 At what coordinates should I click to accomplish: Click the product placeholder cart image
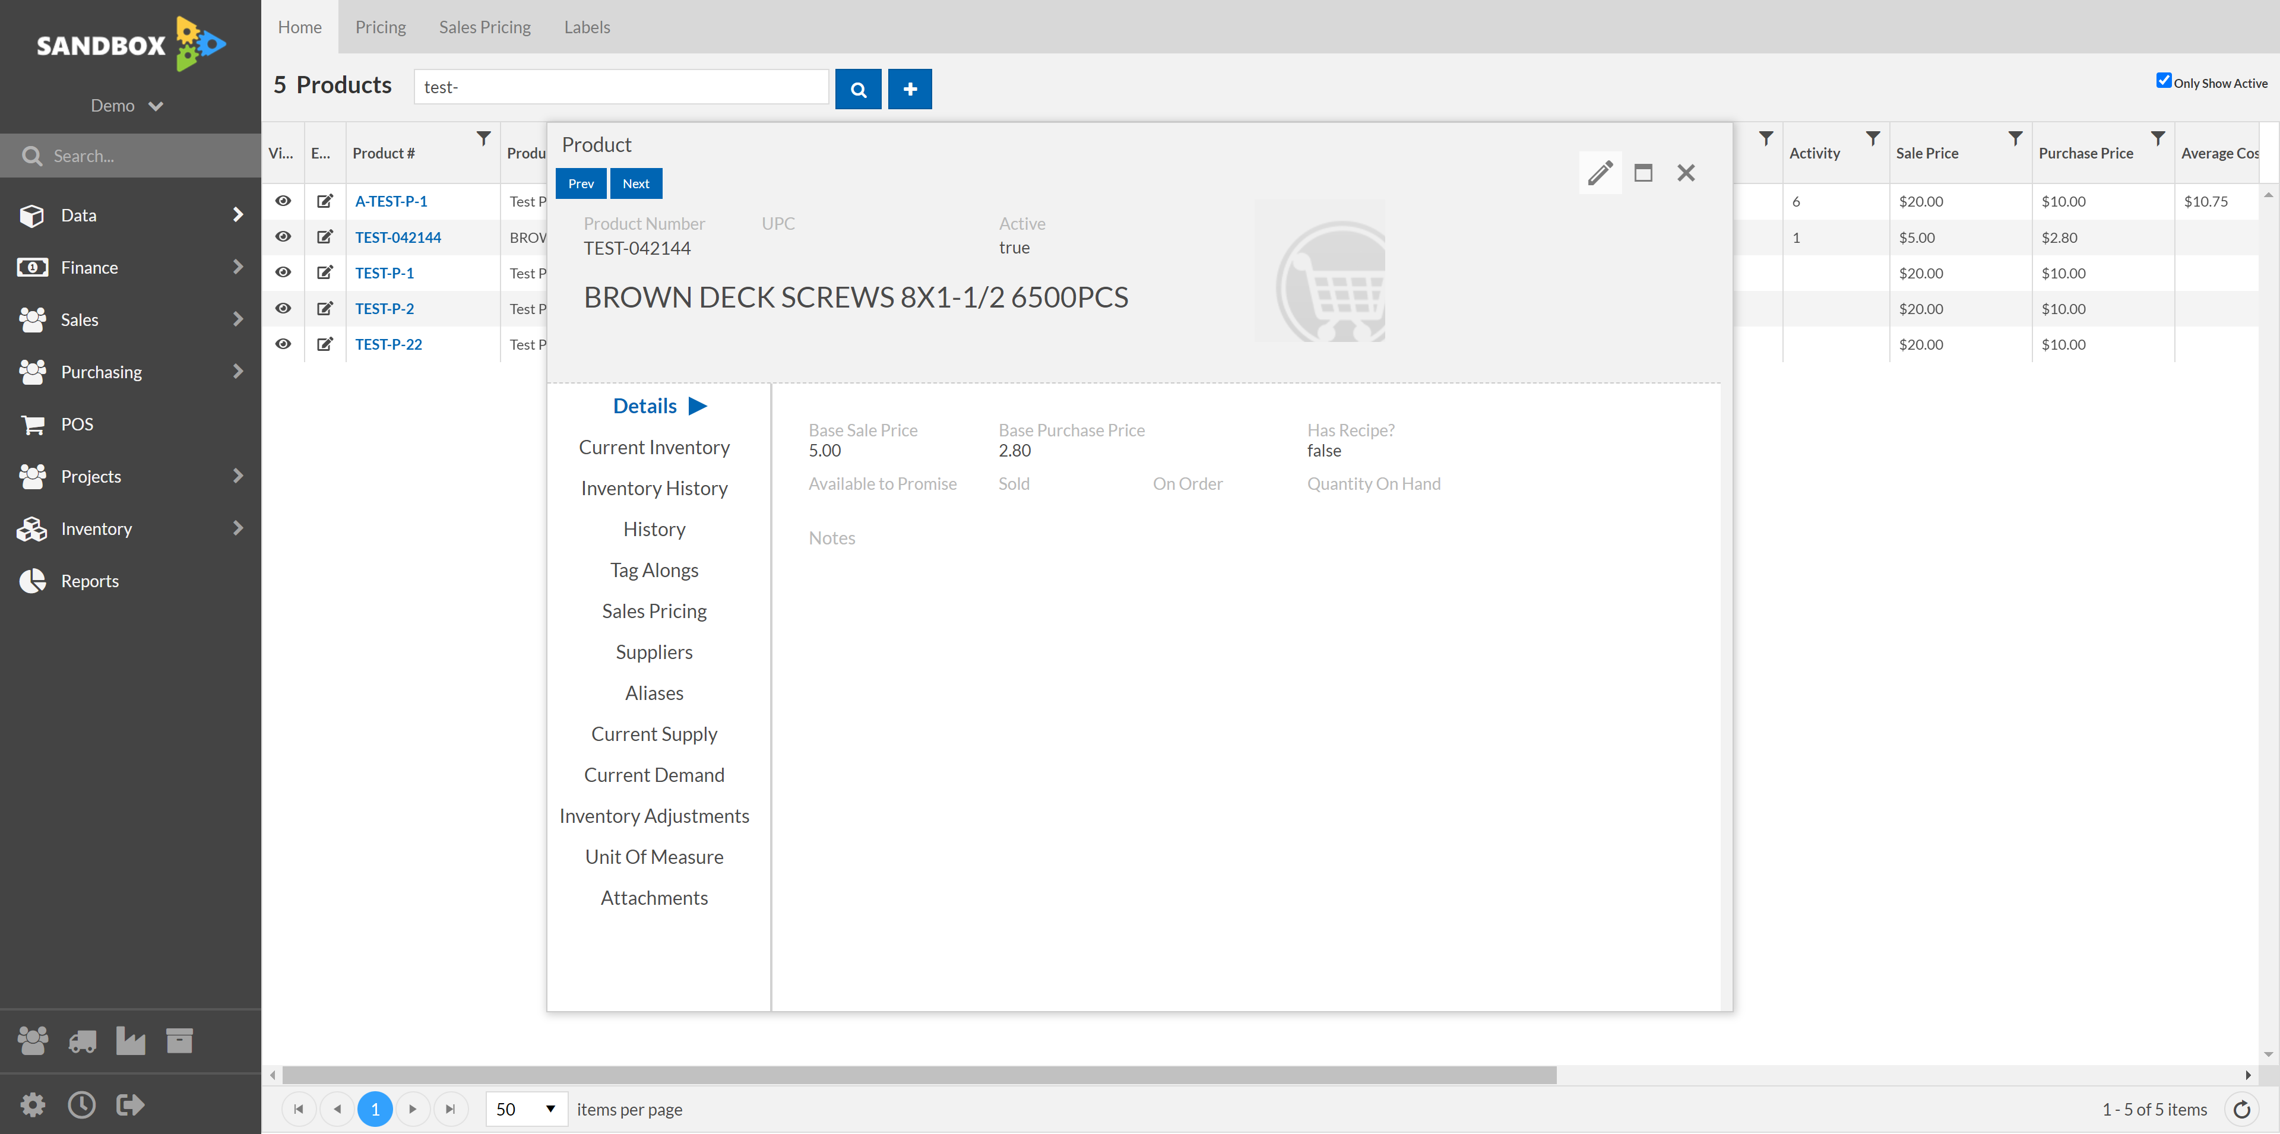1320,271
